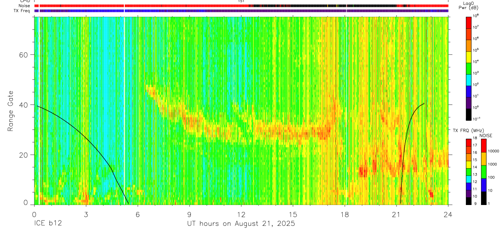Select the blue segment of Lag0 Pwr colorbar
504x232 pixels.
coord(468,91)
